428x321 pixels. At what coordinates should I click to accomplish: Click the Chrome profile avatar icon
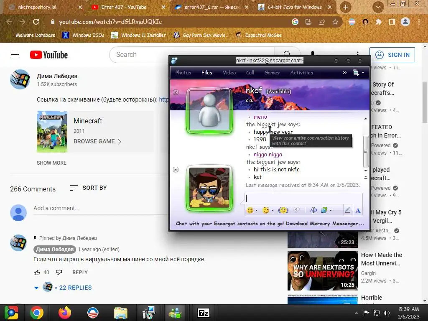405,22
